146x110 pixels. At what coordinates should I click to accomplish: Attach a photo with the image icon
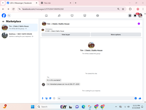tap(46, 98)
